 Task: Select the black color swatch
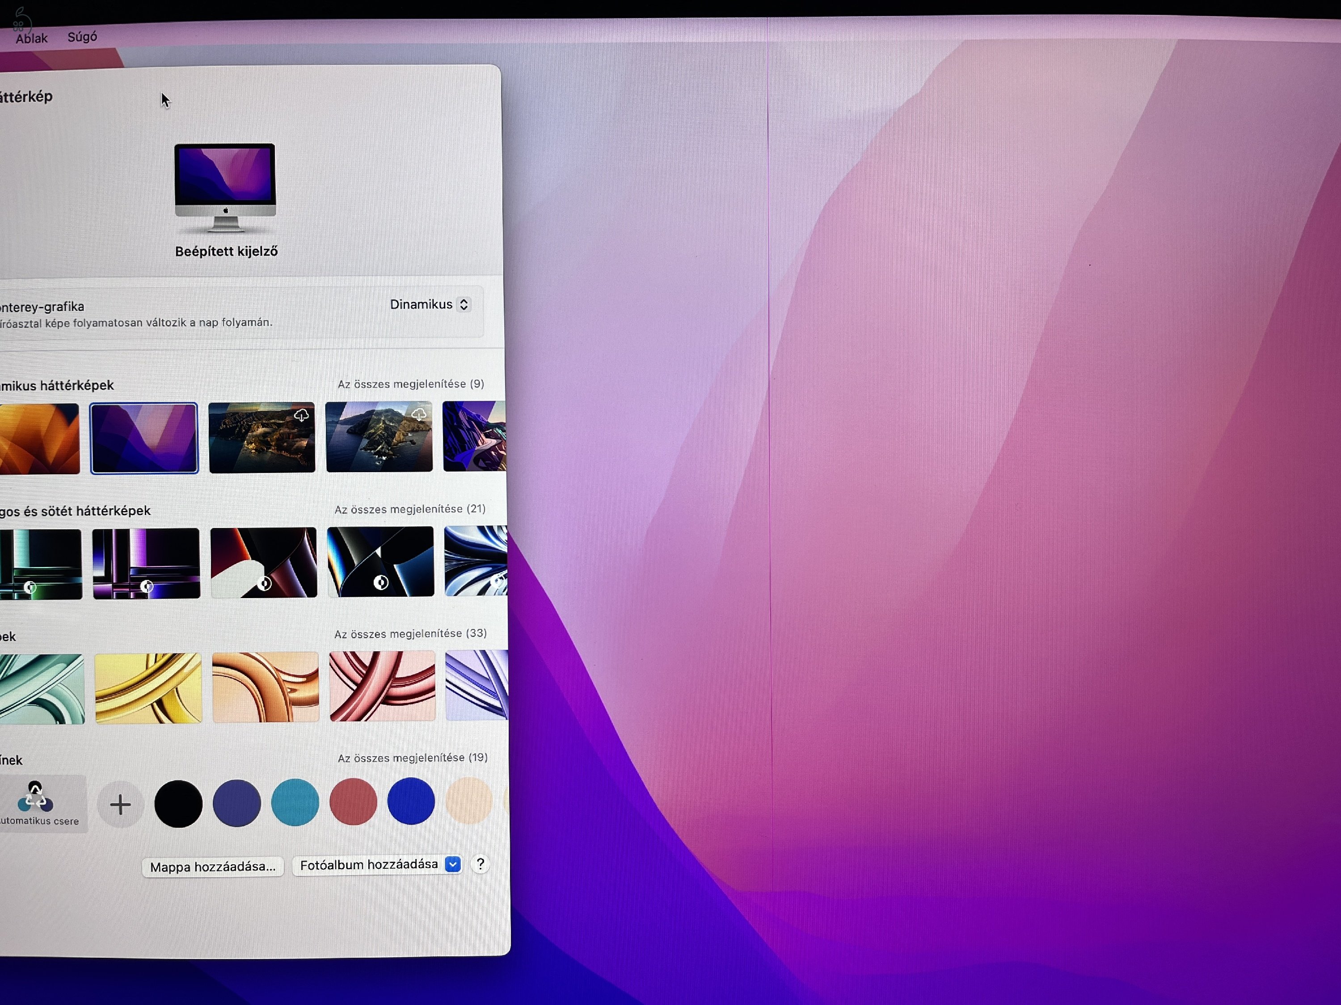pos(178,804)
